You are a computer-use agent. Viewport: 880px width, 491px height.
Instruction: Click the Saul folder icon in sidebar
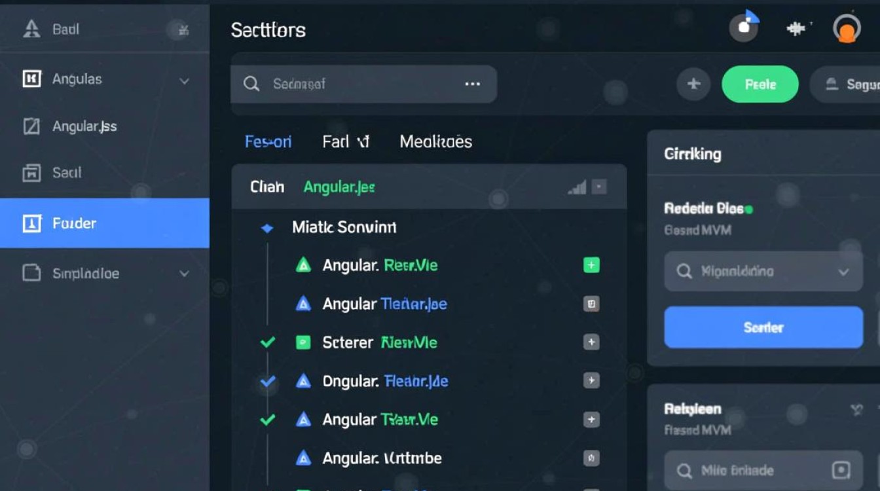[31, 172]
